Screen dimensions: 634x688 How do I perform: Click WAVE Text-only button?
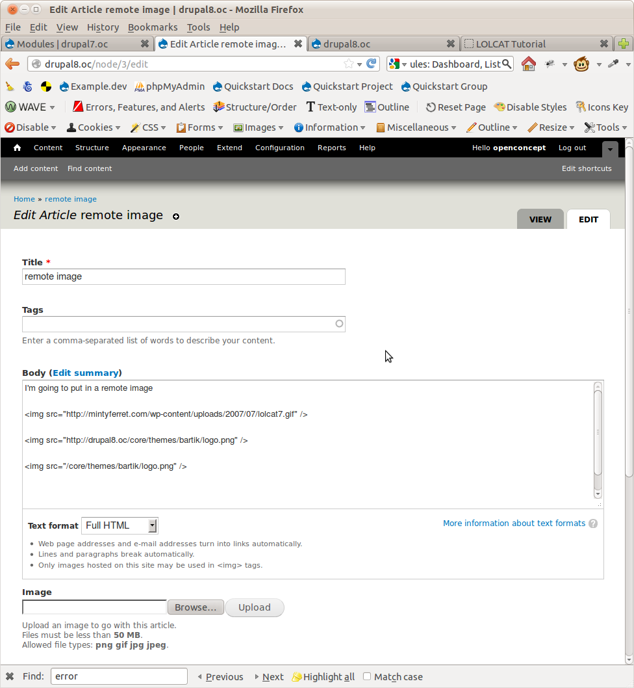(x=331, y=107)
